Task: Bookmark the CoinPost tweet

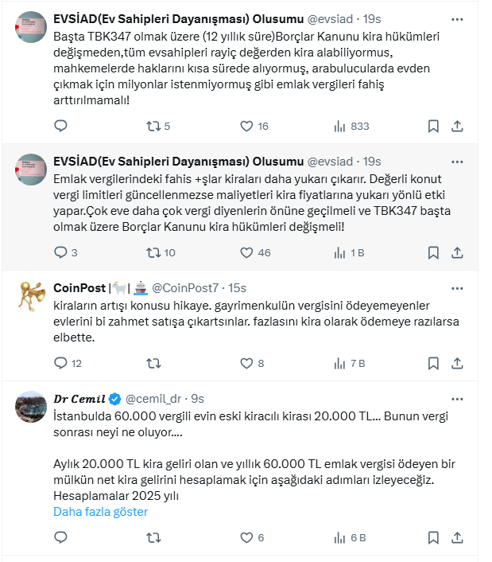Action: coord(433,363)
